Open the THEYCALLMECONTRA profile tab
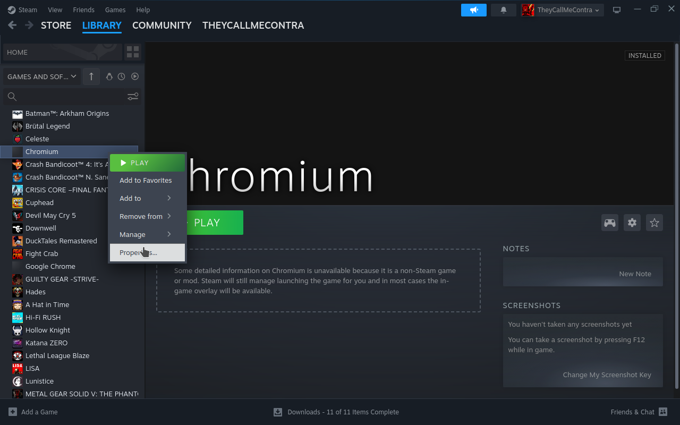This screenshot has height=425, width=680. click(x=253, y=25)
